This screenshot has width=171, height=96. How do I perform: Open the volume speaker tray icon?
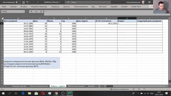point(148,93)
